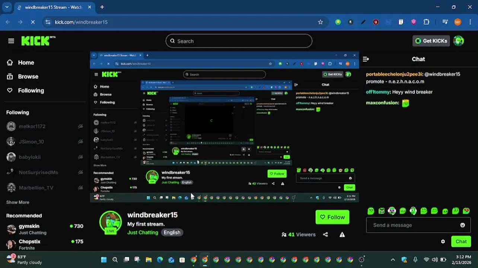
Task: Insert the heart-eyes crying emote
Action: pos(466,211)
